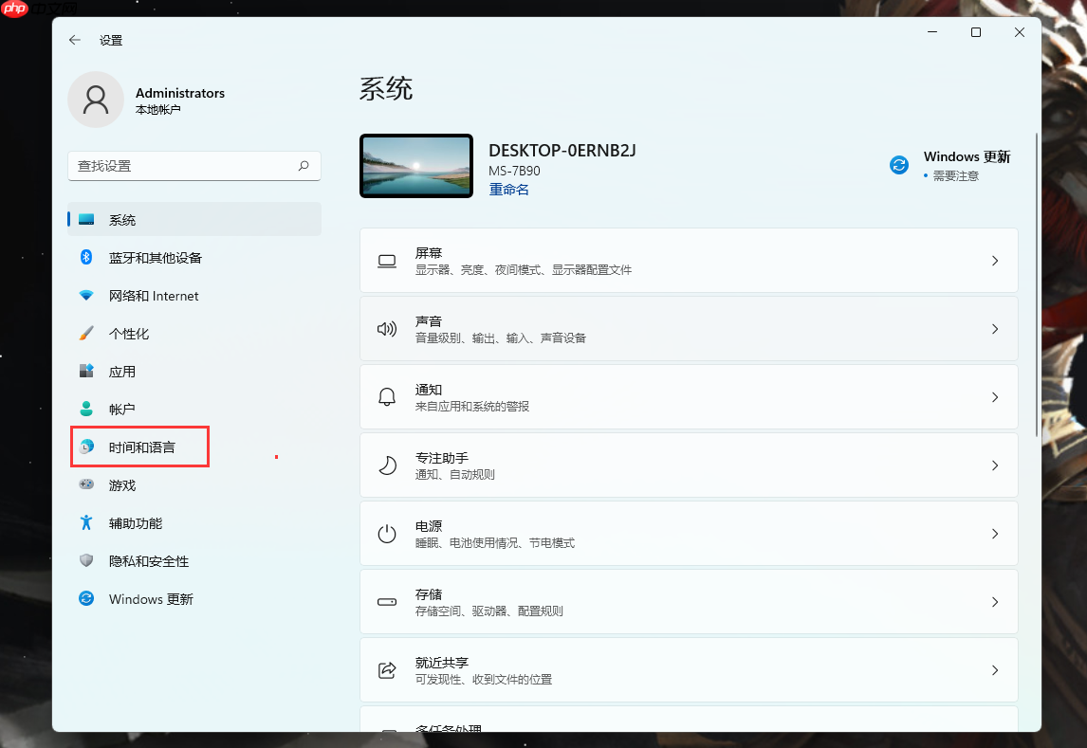This screenshot has width=1087, height=748.
Task: Expand the 存储 (Storage) settings row
Action: pyautogui.click(x=689, y=601)
